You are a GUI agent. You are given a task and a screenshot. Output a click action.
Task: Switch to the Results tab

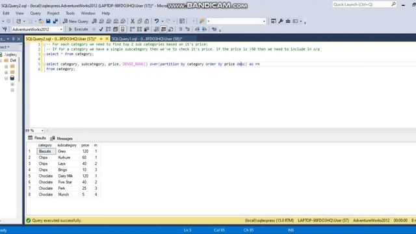pyautogui.click(x=37, y=138)
